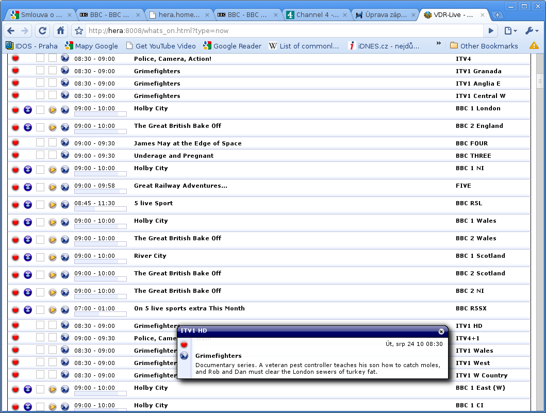
Task: Switch to Úprava záp... tab
Action: click(x=386, y=15)
